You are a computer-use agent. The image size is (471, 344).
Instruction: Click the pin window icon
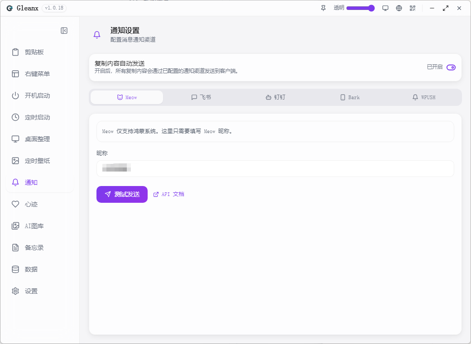point(323,8)
